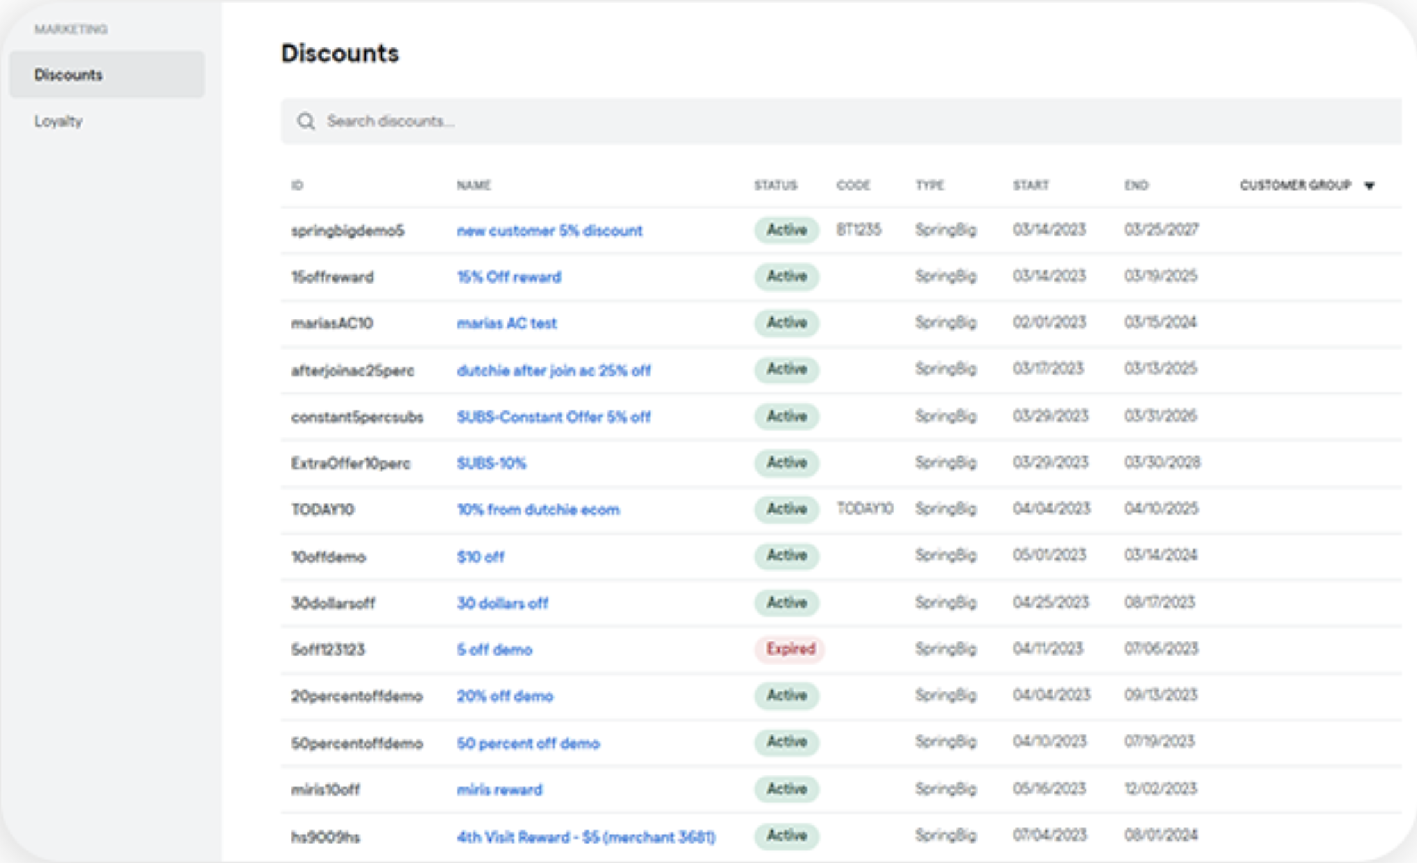
Task: Open the $10 off discount link
Action: [480, 556]
